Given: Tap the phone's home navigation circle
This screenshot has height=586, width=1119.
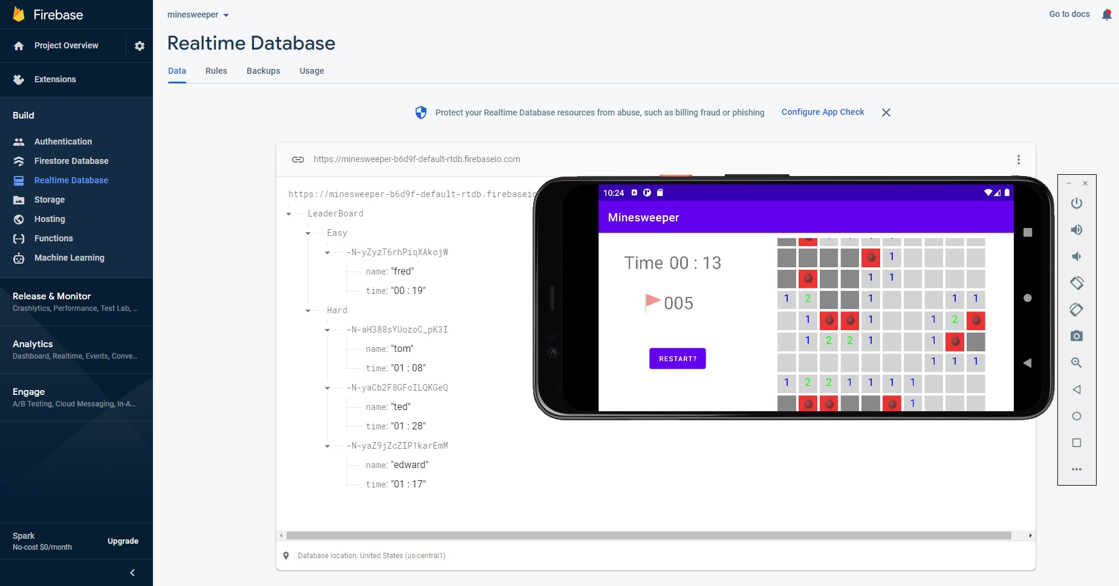Looking at the screenshot, I should point(1028,298).
